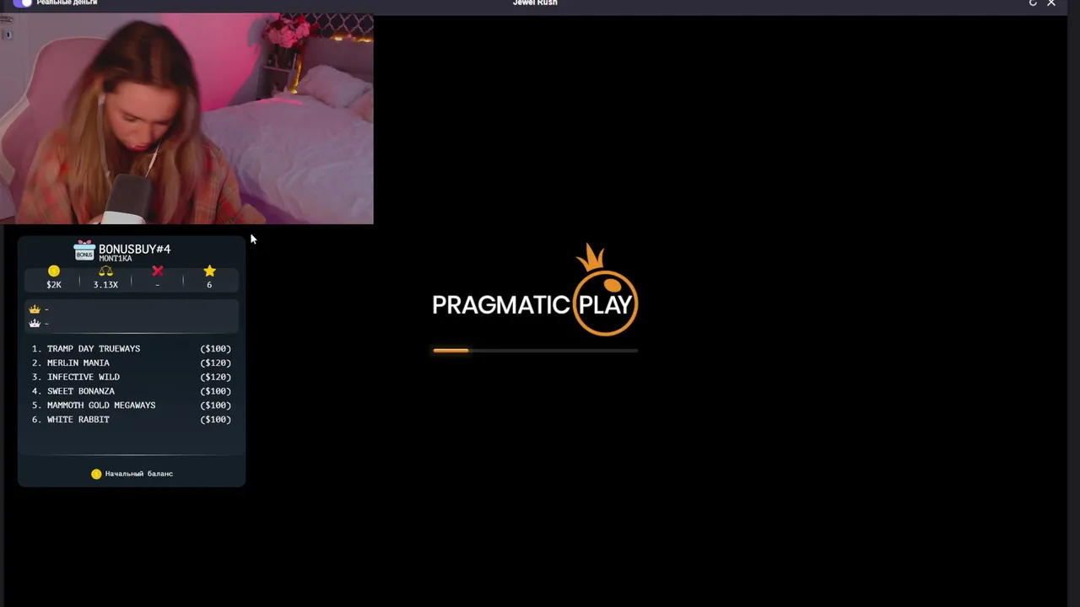
Task: Select Merlin Mania row
Action: pyautogui.click(x=132, y=363)
